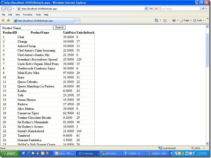Click the Refresh icon next to address bar
The width and height of the screenshot is (211, 158).
[151, 9]
